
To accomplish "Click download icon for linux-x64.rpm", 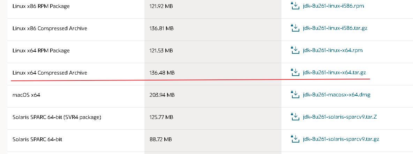I will pos(295,50).
